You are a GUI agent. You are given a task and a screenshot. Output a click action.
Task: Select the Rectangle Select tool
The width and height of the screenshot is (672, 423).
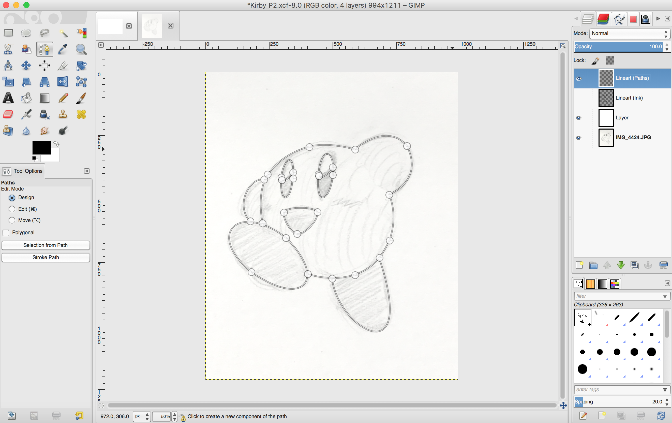(x=8, y=33)
